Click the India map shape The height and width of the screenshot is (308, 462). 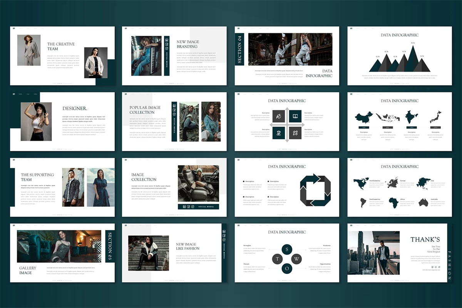coord(410,117)
